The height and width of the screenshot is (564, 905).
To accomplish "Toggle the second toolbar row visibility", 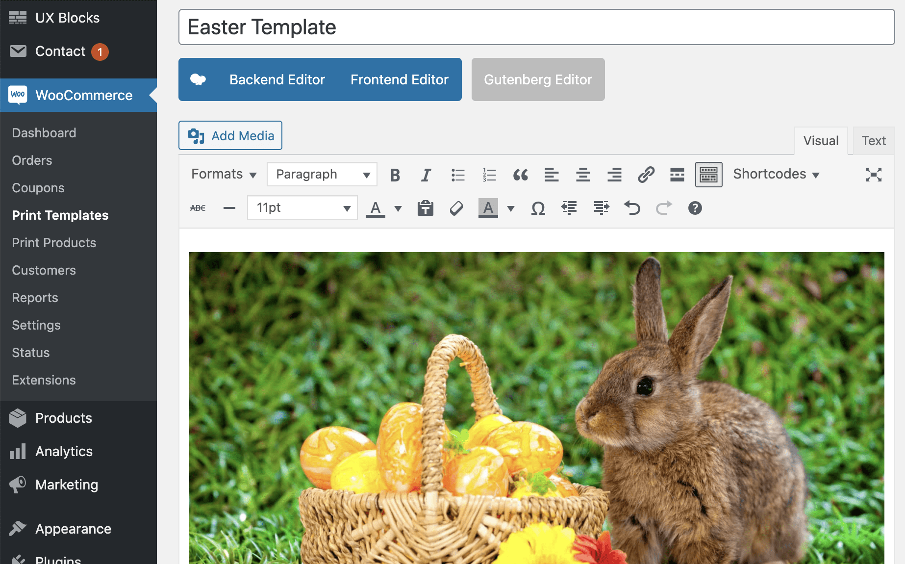I will click(708, 174).
